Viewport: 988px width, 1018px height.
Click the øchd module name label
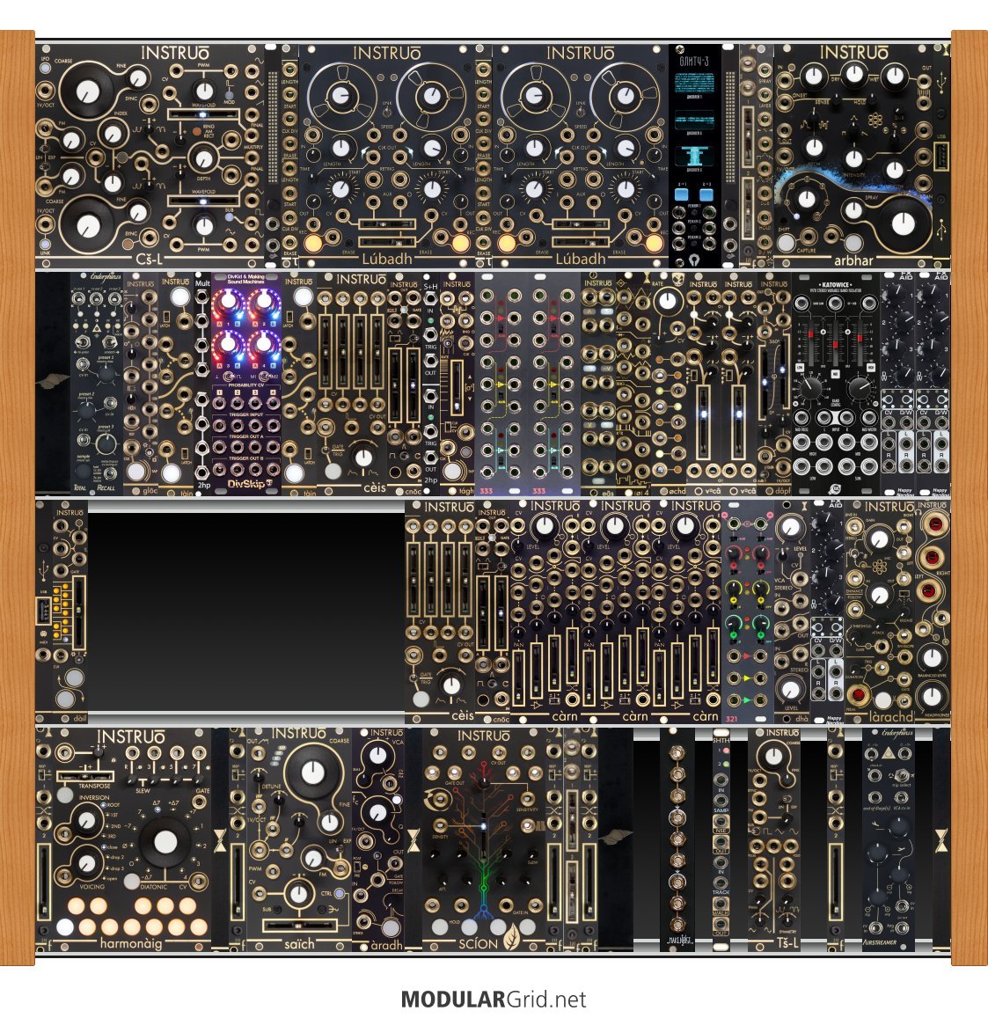tap(677, 491)
